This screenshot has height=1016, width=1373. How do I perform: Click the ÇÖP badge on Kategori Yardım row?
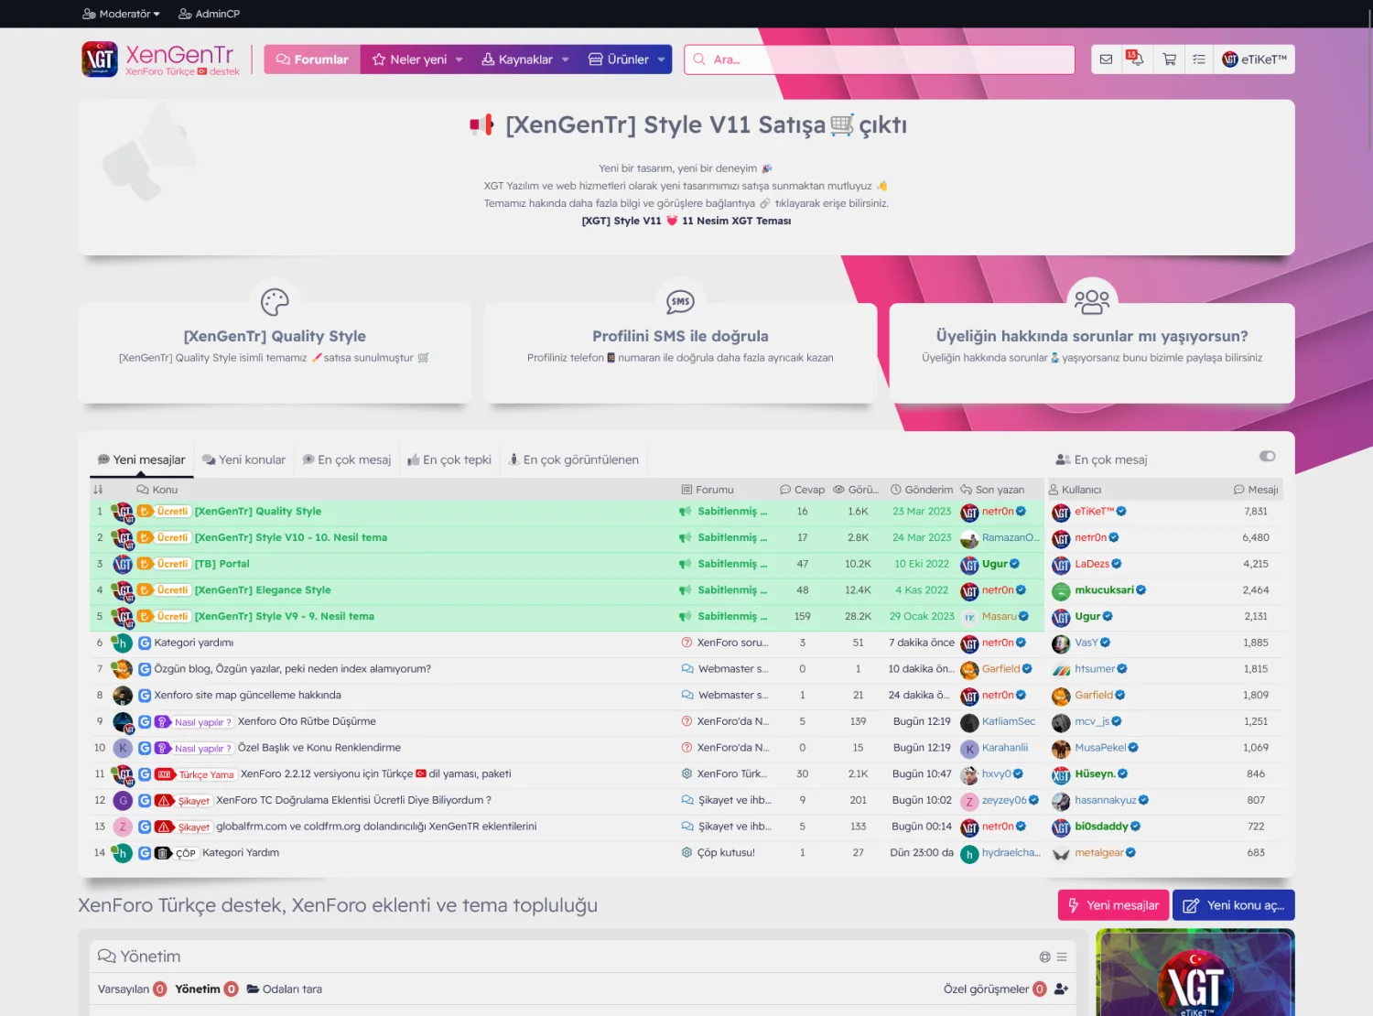point(186,853)
